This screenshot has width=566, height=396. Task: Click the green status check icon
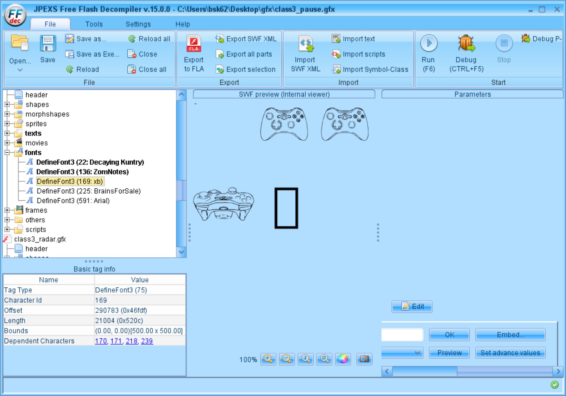pyautogui.click(x=555, y=385)
